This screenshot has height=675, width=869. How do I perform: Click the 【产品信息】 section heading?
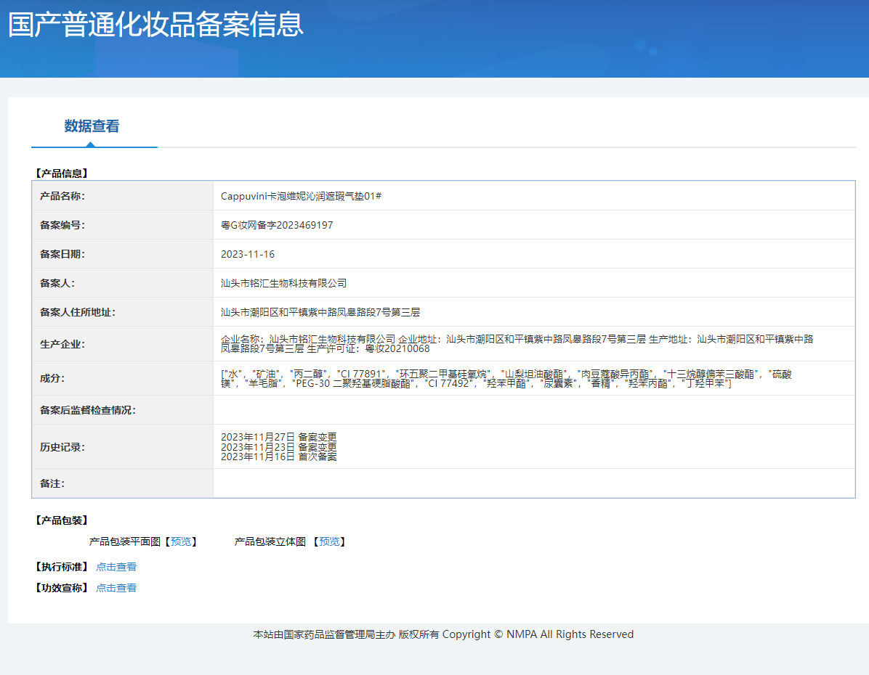[62, 173]
